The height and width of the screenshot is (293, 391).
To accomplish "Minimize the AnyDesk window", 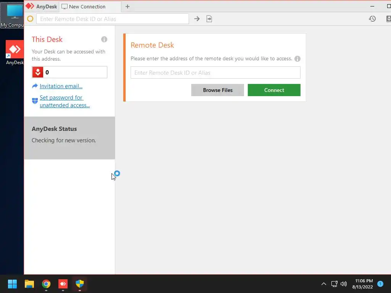I will click(x=372, y=6).
